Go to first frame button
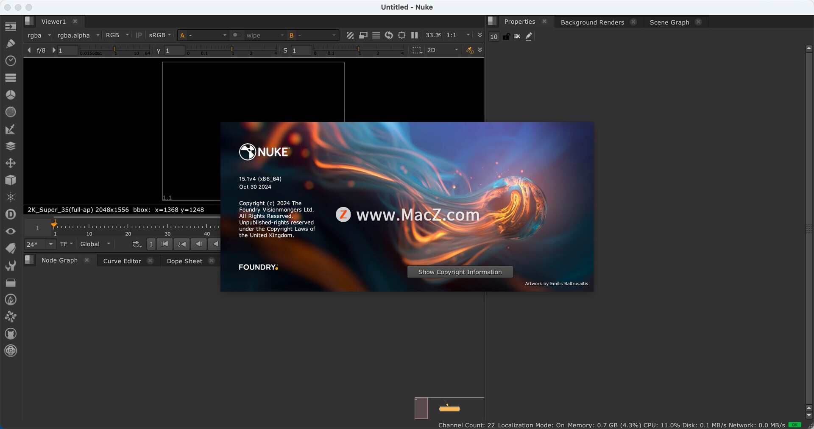Viewport: 814px width, 429px height. pos(164,244)
